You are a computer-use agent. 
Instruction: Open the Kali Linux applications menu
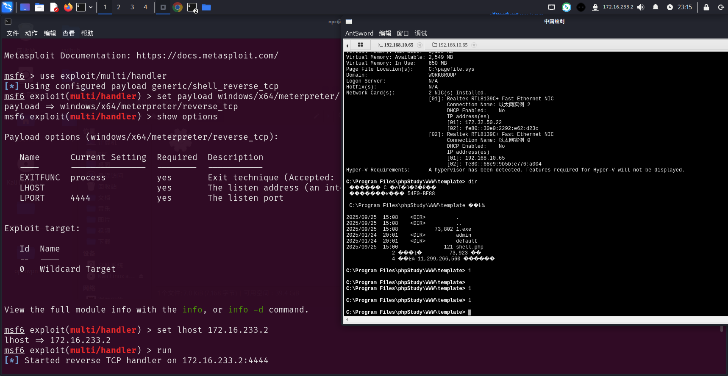7,7
